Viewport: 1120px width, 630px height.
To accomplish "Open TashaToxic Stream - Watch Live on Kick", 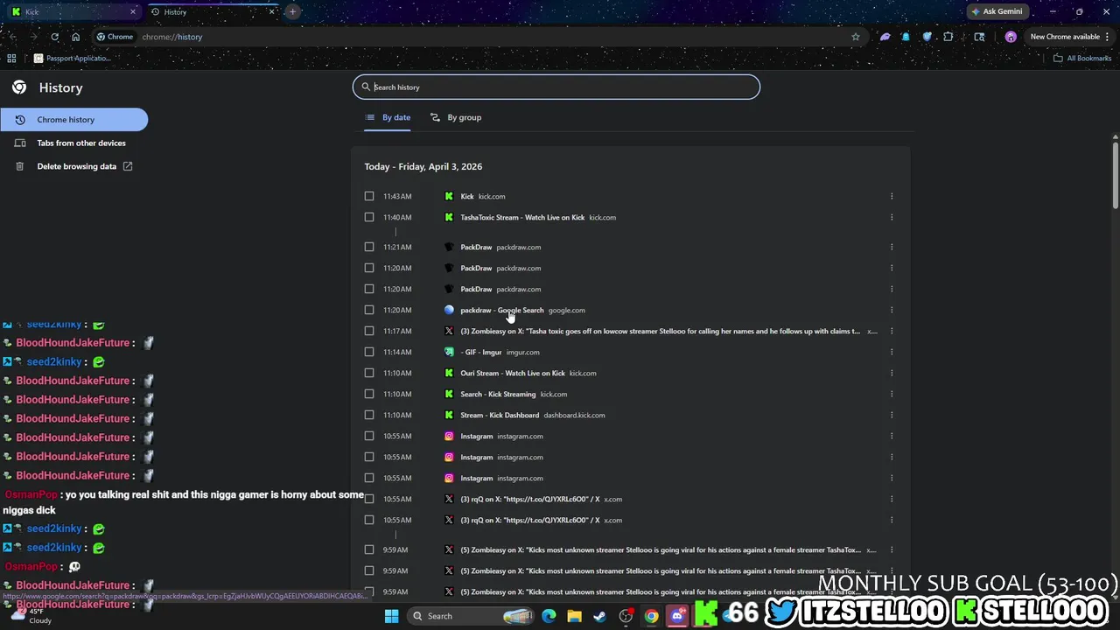I will (522, 217).
